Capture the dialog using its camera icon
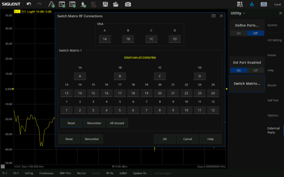Screen dimensions: 284x177 pos(213,16)
